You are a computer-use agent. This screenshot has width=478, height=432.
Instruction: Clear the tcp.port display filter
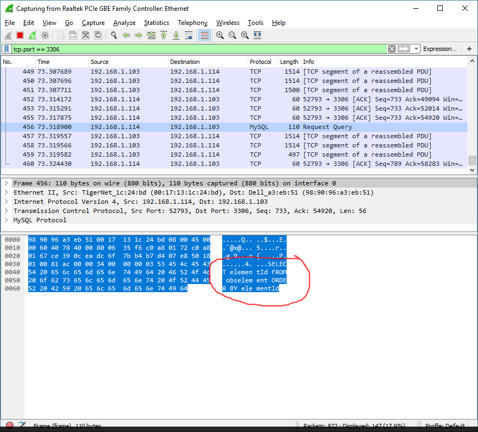[x=391, y=49]
